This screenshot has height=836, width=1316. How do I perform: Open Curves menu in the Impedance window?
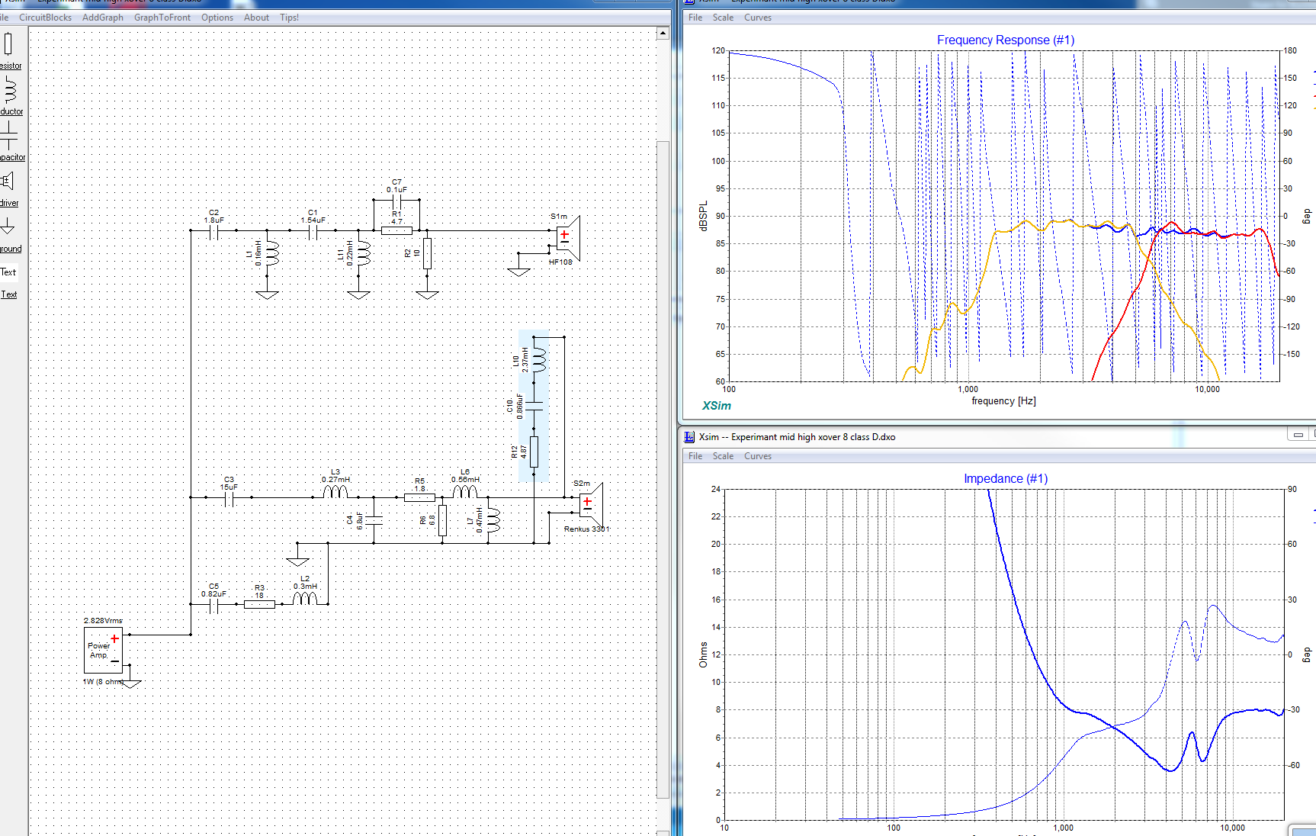pyautogui.click(x=758, y=456)
